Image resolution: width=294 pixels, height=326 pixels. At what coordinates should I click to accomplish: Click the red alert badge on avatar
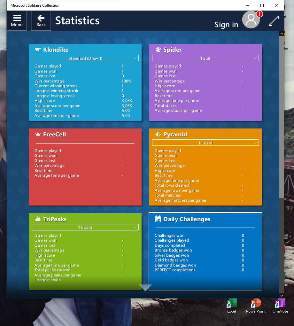point(259,14)
